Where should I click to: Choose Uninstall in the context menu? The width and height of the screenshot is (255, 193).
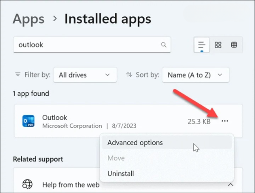(x=167, y=174)
